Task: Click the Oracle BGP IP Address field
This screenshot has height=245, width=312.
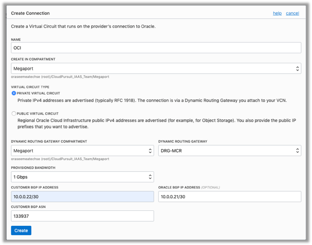Action: coord(230,196)
